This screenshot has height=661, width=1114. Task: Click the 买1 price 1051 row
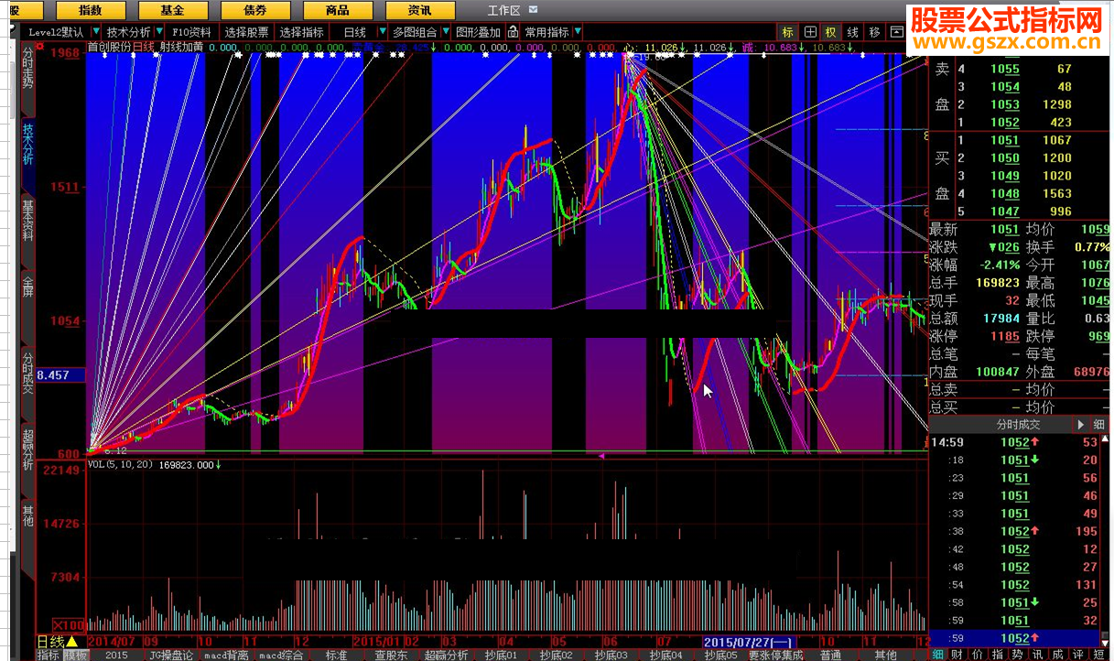point(1021,140)
